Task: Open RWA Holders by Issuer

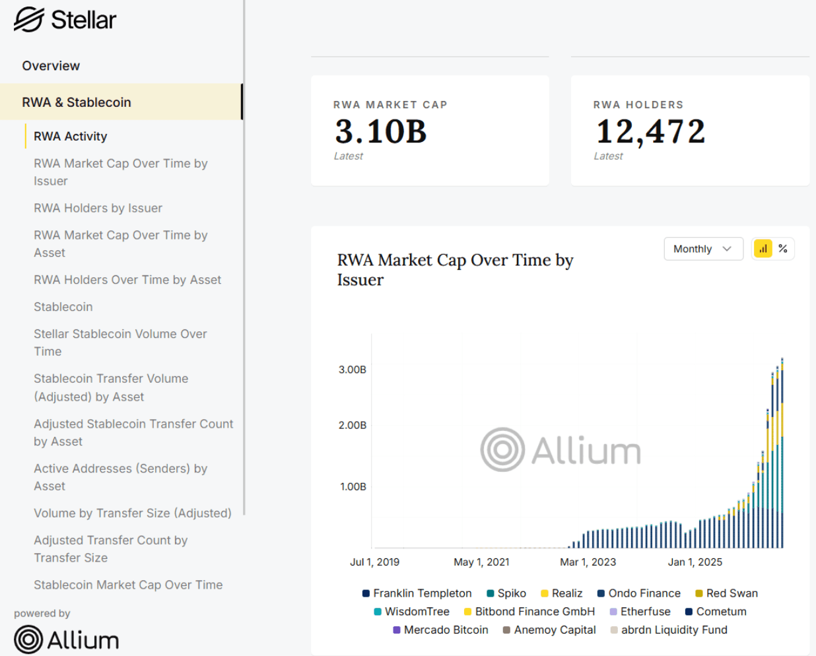Action: coord(98,208)
